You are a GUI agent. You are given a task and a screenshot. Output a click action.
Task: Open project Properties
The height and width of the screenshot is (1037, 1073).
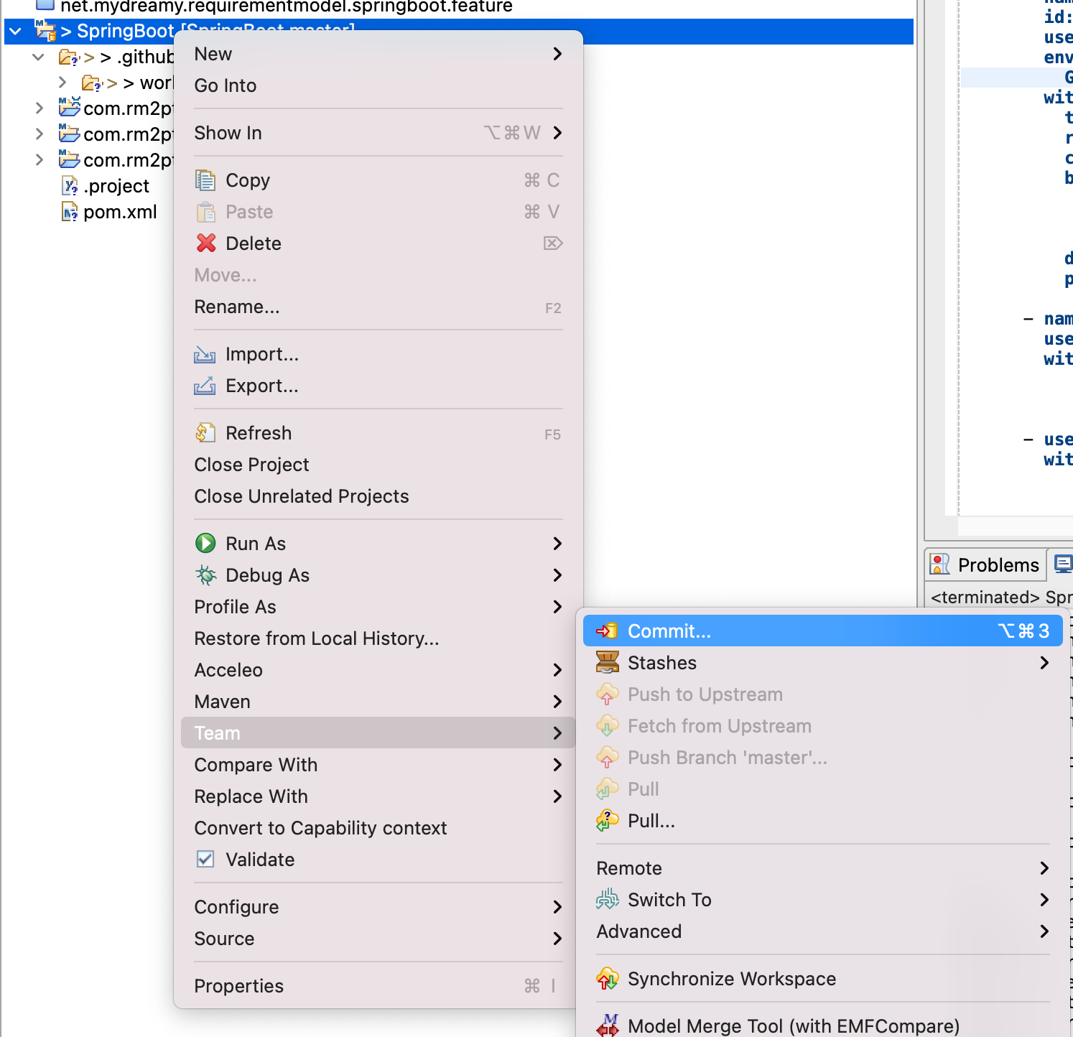pyautogui.click(x=378, y=986)
